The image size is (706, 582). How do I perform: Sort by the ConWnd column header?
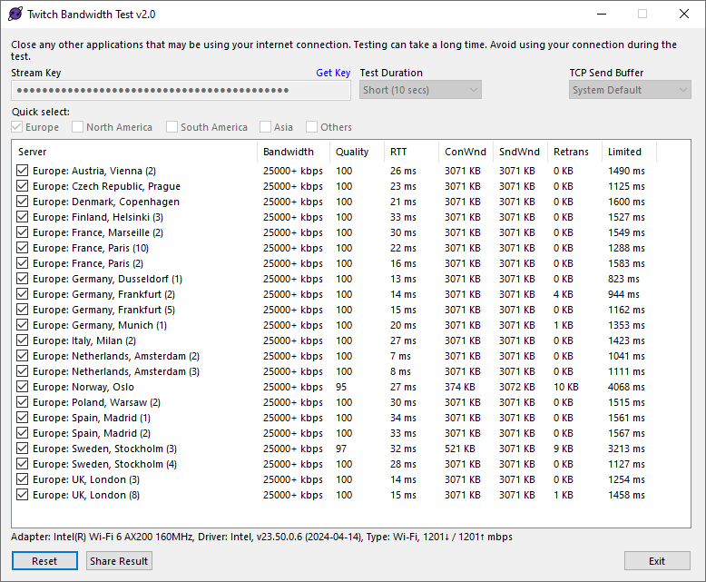pos(466,152)
